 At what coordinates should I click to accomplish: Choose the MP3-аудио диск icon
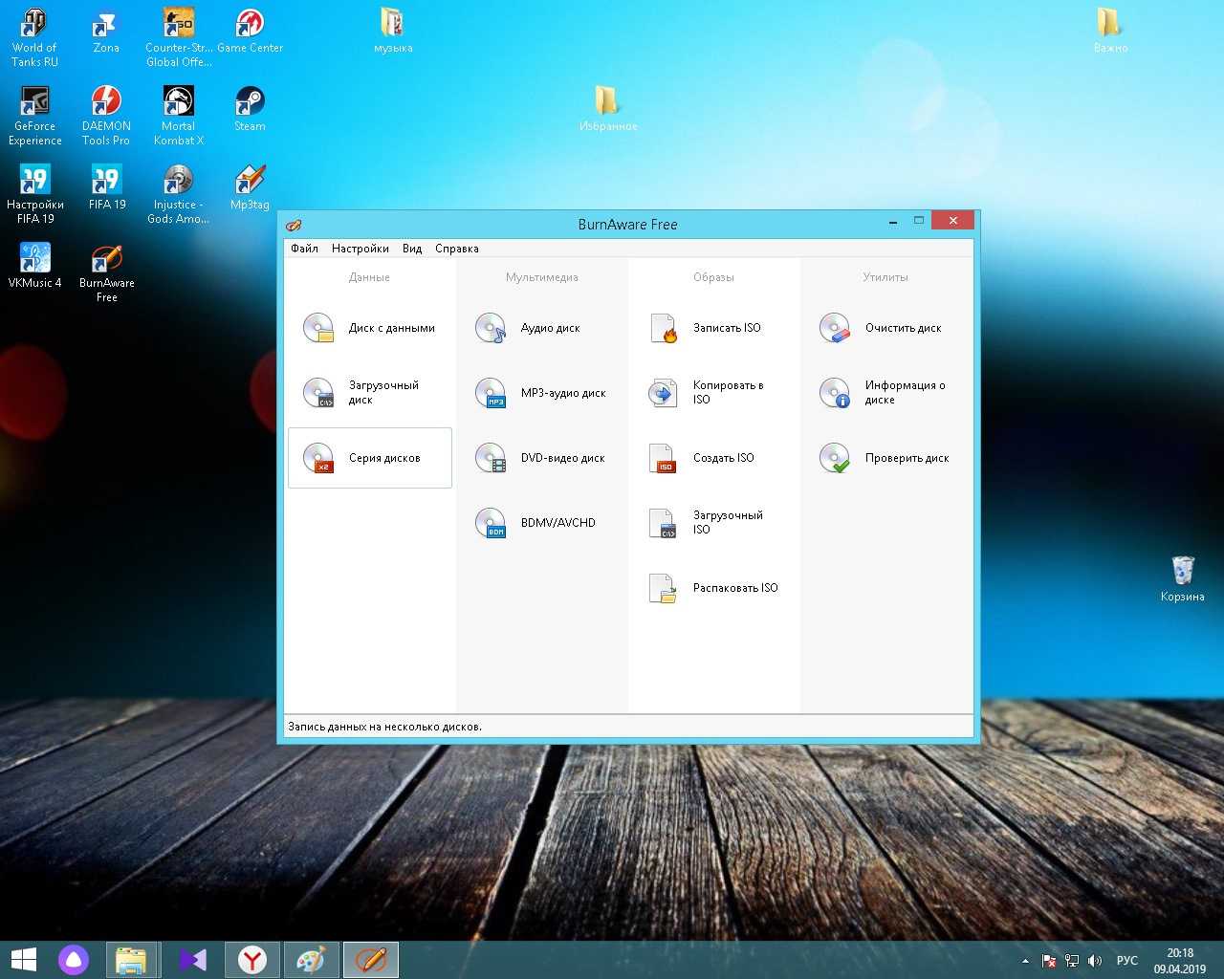491,393
